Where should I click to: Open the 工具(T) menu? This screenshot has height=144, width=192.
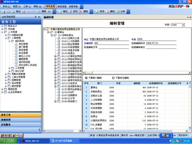point(27,7)
